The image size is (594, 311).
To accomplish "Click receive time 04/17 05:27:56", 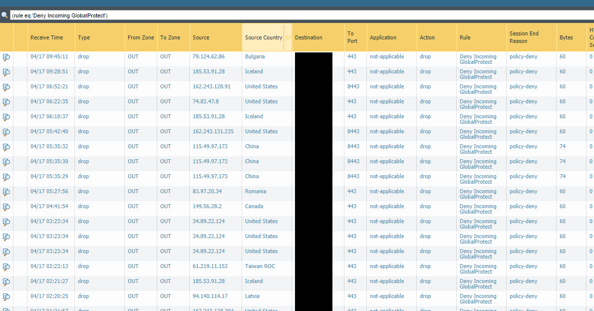I will point(49,191).
